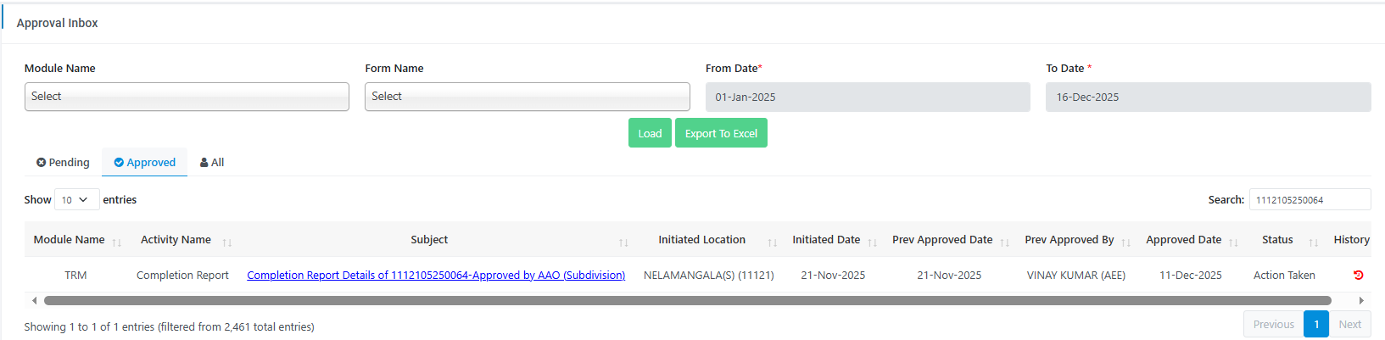Sort by Prev Approved Date arrows

[x=1005, y=242]
